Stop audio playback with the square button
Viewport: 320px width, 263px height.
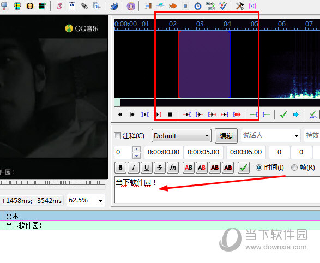pos(170,115)
